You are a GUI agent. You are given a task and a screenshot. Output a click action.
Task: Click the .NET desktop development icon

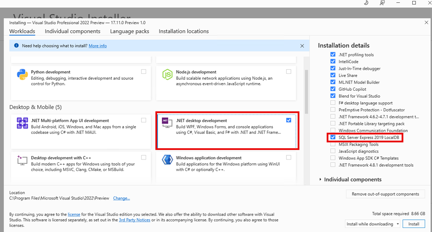point(167,122)
